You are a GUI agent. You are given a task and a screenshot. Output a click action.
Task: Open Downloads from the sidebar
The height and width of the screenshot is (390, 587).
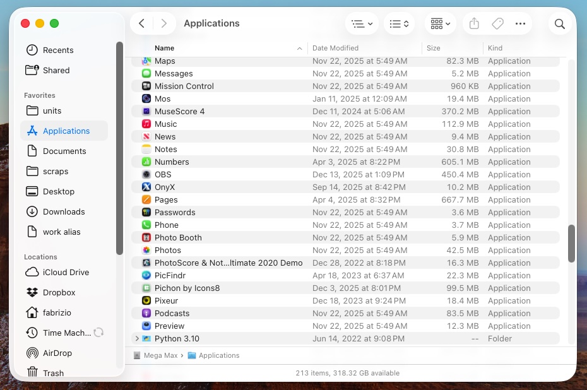pyautogui.click(x=64, y=212)
